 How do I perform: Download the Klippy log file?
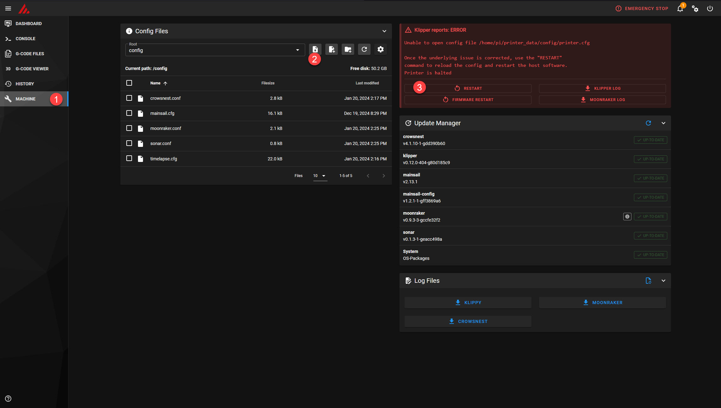(x=468, y=303)
